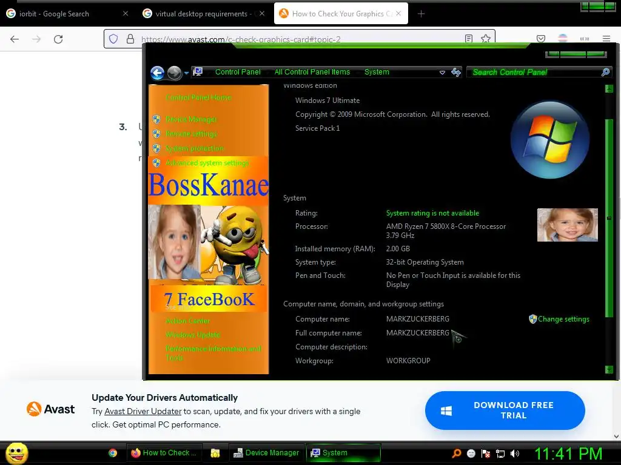The image size is (621, 465).
Task: Click WORKGROUP value text
Action: point(408,361)
